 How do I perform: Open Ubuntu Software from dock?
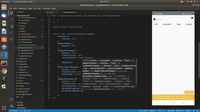[4, 39]
